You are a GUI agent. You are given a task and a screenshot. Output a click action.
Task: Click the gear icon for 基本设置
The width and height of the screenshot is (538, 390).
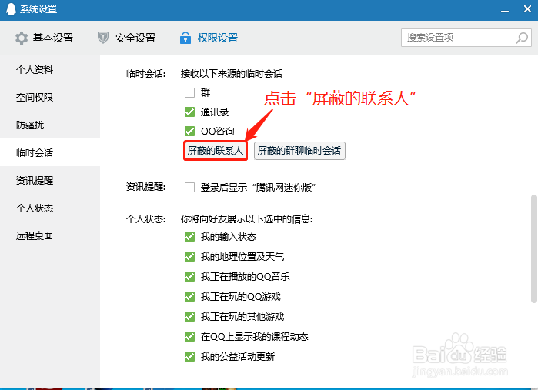point(22,38)
